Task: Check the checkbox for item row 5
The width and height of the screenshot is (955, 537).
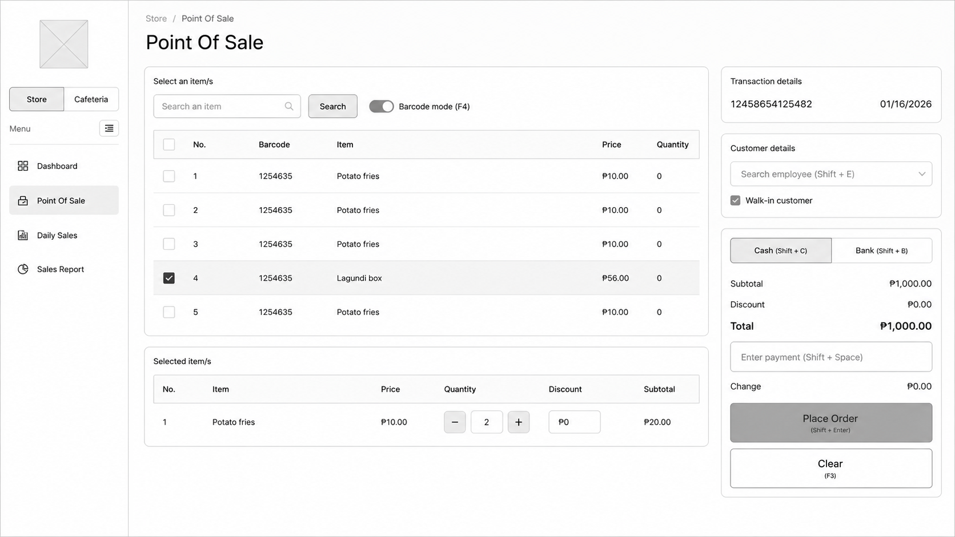Action: [169, 312]
